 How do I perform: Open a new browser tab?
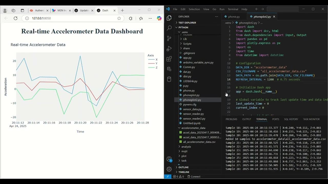122,10
